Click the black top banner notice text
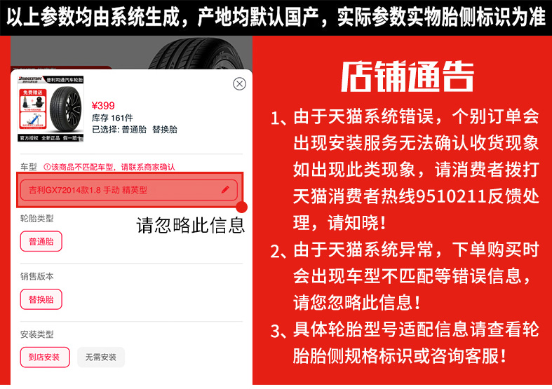This screenshot has width=552, height=389. [x=276, y=18]
